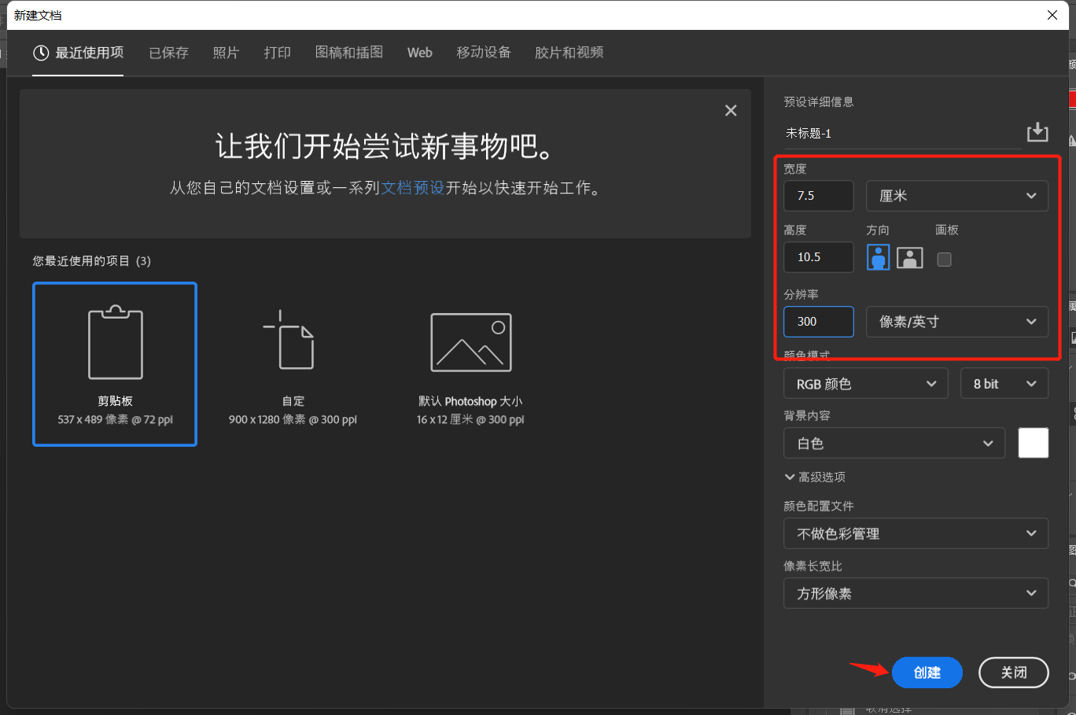The height and width of the screenshot is (715, 1076).
Task: Click the 宽度 width input field
Action: click(x=818, y=196)
